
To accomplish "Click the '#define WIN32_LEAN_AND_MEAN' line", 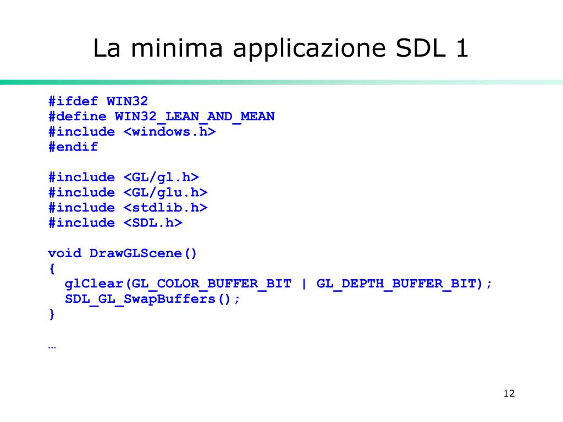I will coord(162,116).
